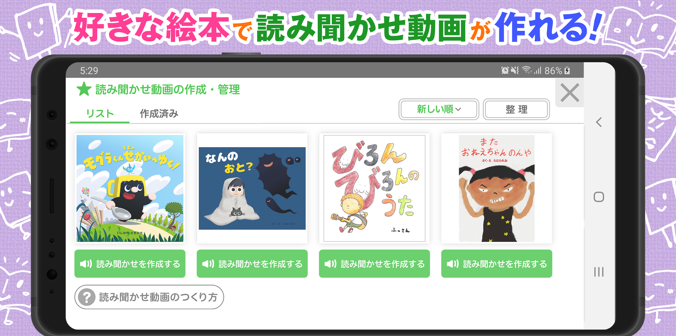676x336 pixels.
Task: Click the speaker icon under なんのおと？
Action: [x=208, y=264]
